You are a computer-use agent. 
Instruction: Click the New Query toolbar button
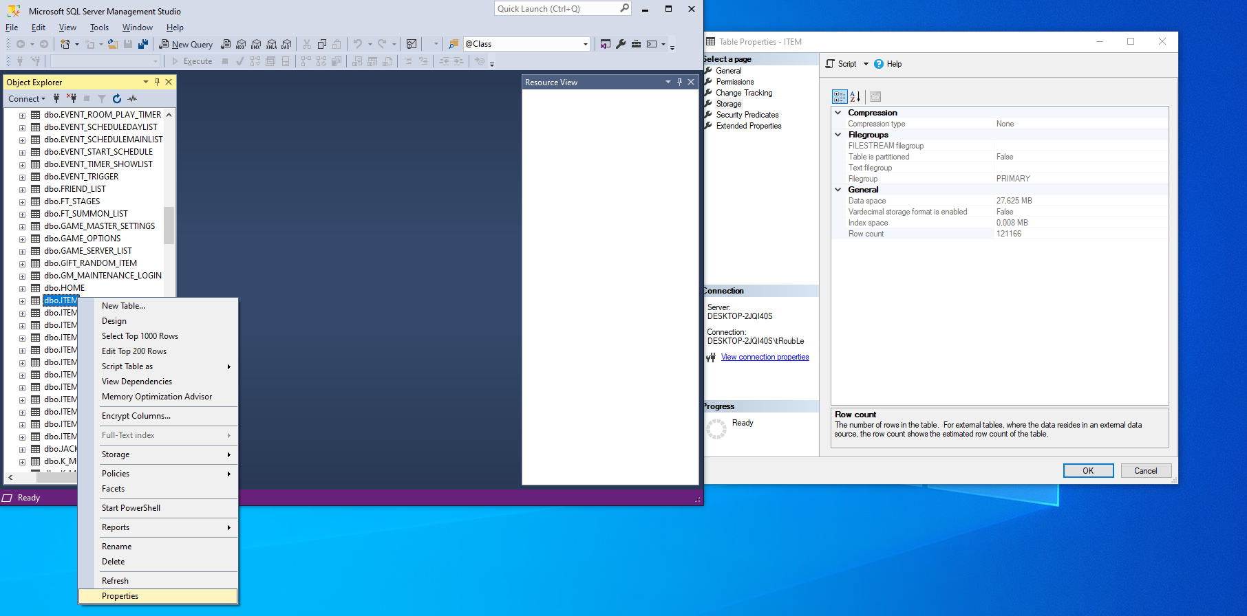[x=186, y=44]
